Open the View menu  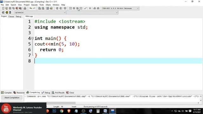tap(20, 5)
